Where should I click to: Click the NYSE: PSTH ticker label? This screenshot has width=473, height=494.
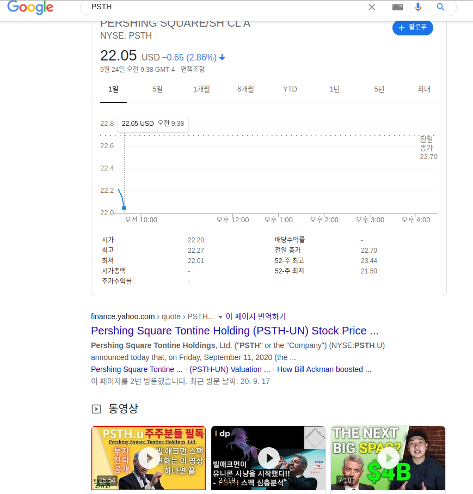point(126,35)
